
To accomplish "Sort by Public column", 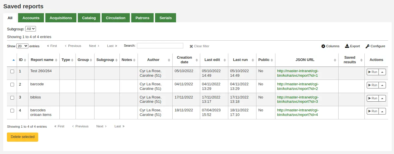I will (x=266, y=60).
